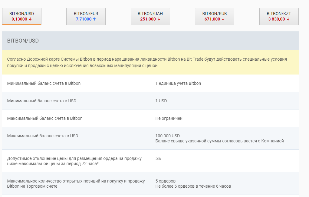Click the yellow notice about Дорожной карте Системы
This screenshot has width=309, height=197.
point(150,62)
